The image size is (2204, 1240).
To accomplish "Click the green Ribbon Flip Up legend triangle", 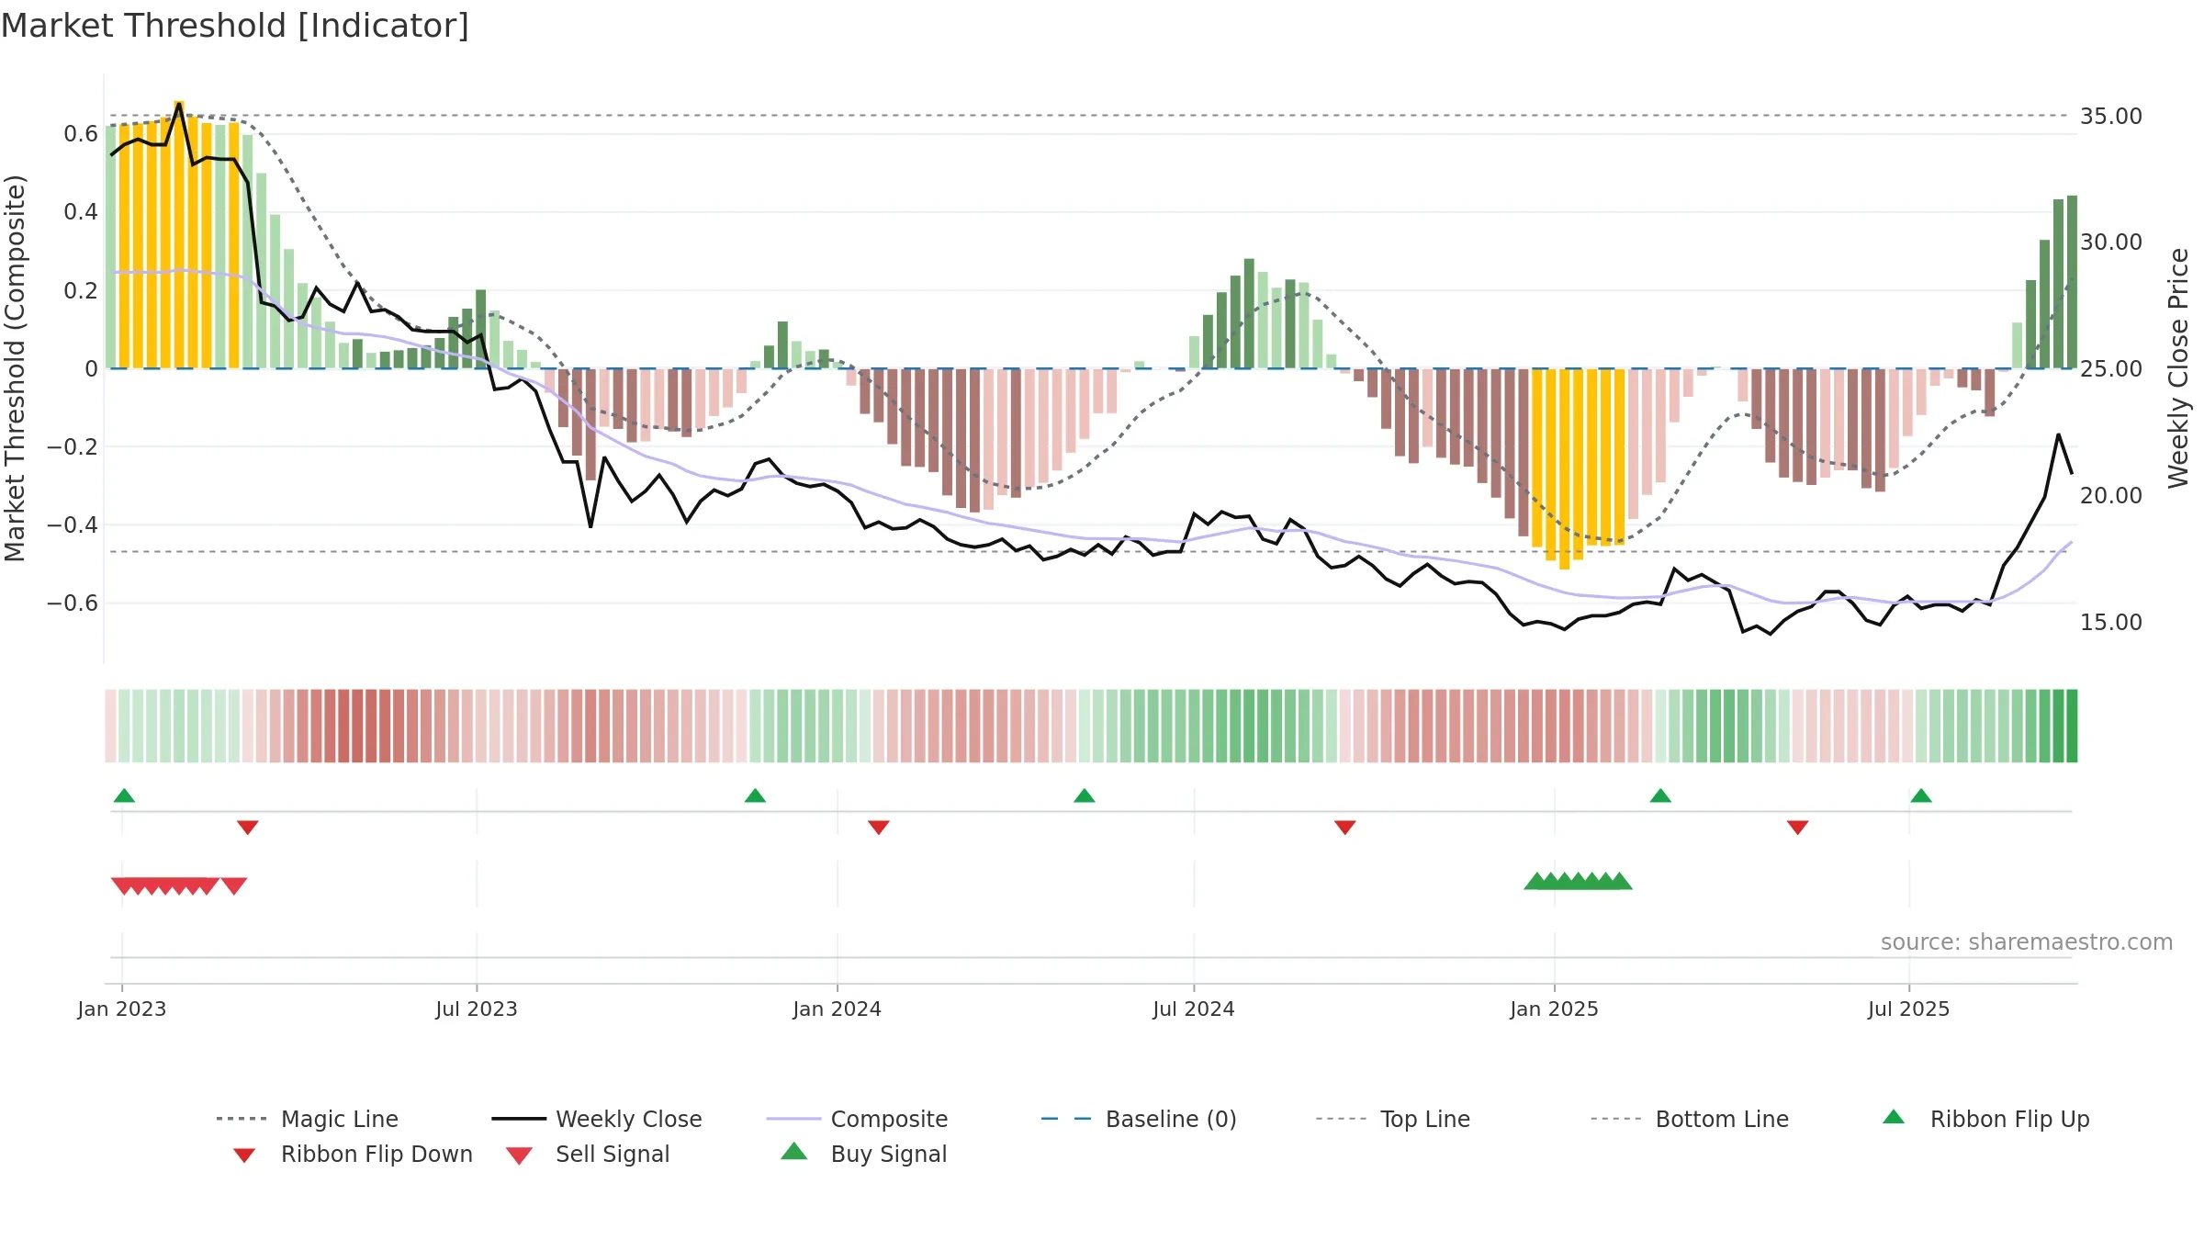I will [x=1894, y=1117].
